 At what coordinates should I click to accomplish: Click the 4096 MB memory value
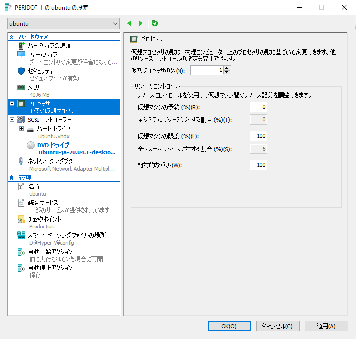point(39,95)
